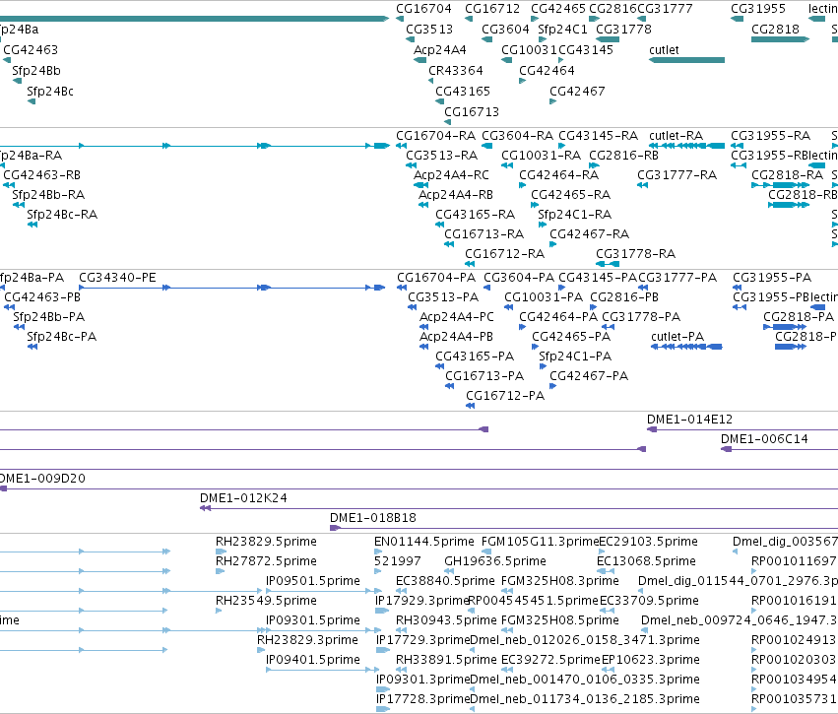Select the Sfp24Bb-PA protein label
Viewport: 838px width, 714px height.
(48, 317)
